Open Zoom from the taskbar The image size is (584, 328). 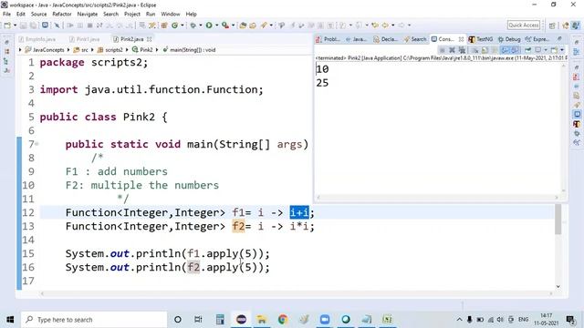click(325, 320)
